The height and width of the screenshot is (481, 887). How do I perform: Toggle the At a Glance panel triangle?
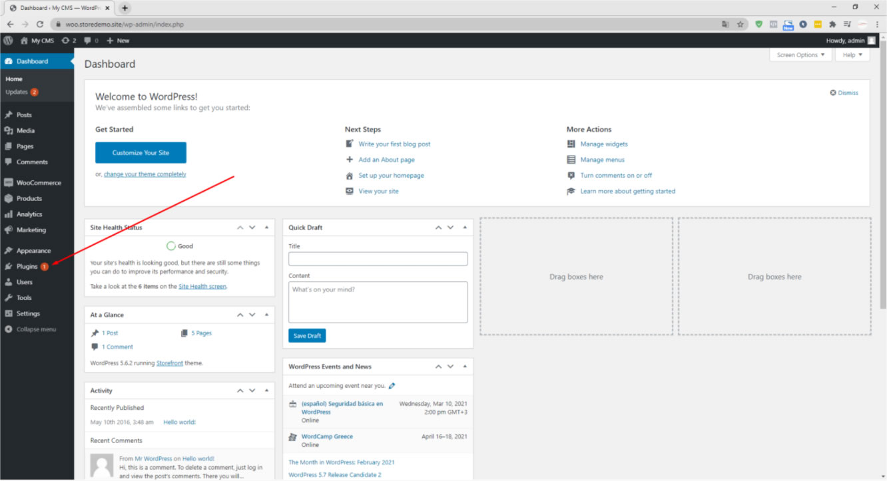pos(267,315)
